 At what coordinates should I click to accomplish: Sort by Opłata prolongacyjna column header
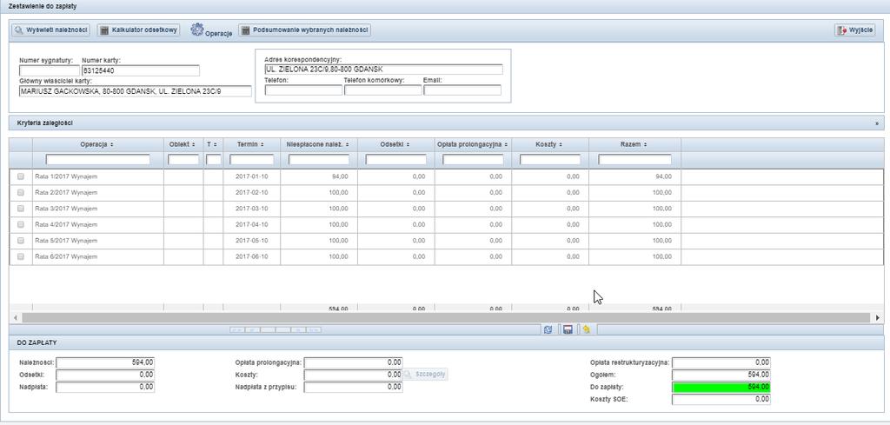pos(472,144)
